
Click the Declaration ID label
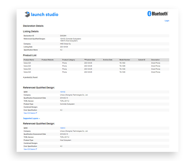[x=29, y=36]
